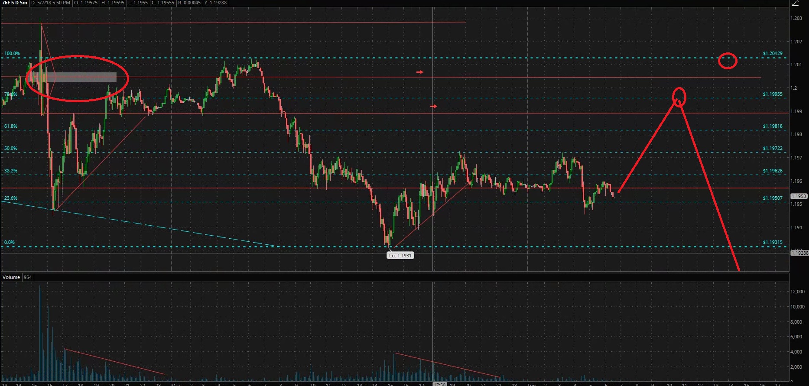Click the 1.1953 current price marker

coord(799,196)
